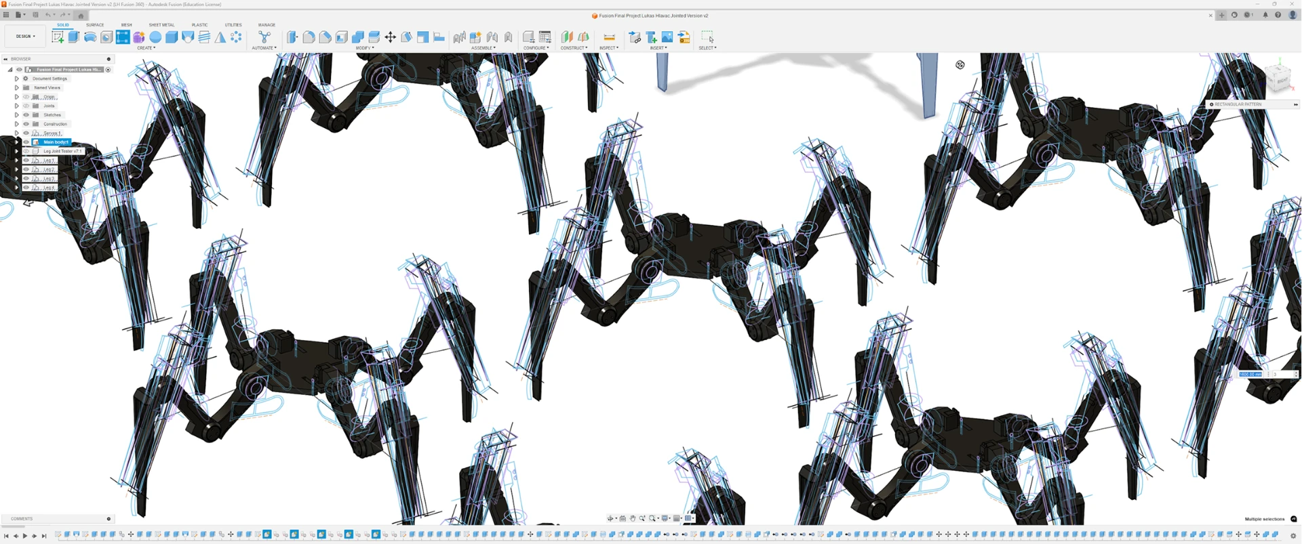Show the Leg Joint Tester v7:1 component
Screen dimensions: 1302x544
point(26,151)
